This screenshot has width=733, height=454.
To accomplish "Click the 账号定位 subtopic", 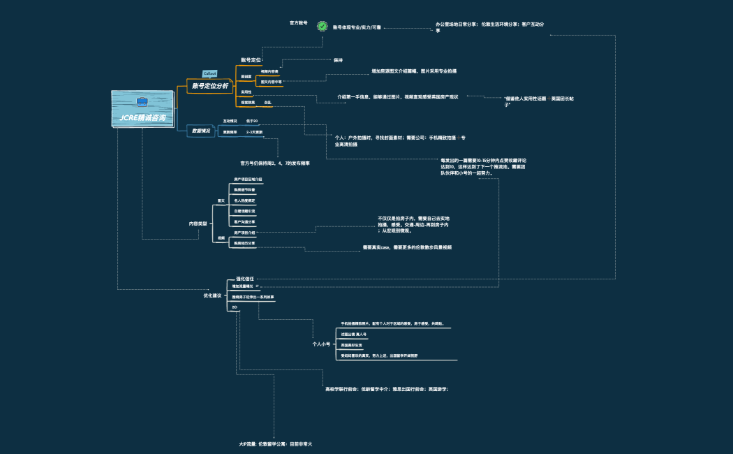I will 251,60.
